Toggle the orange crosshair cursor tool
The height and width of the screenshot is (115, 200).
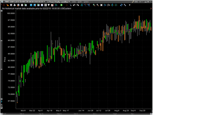[x=67, y=5]
